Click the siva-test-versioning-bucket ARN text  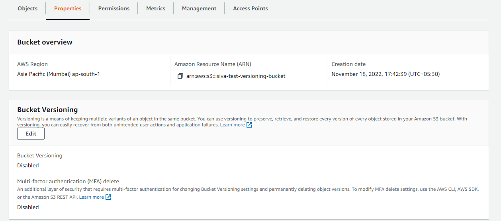(x=236, y=76)
